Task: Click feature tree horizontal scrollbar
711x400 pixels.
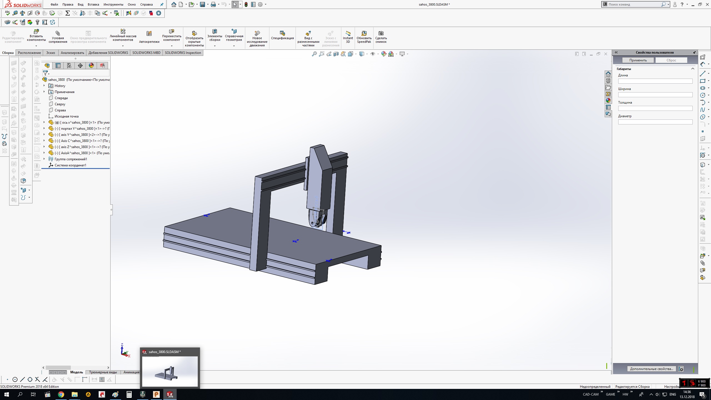Action: [58, 367]
